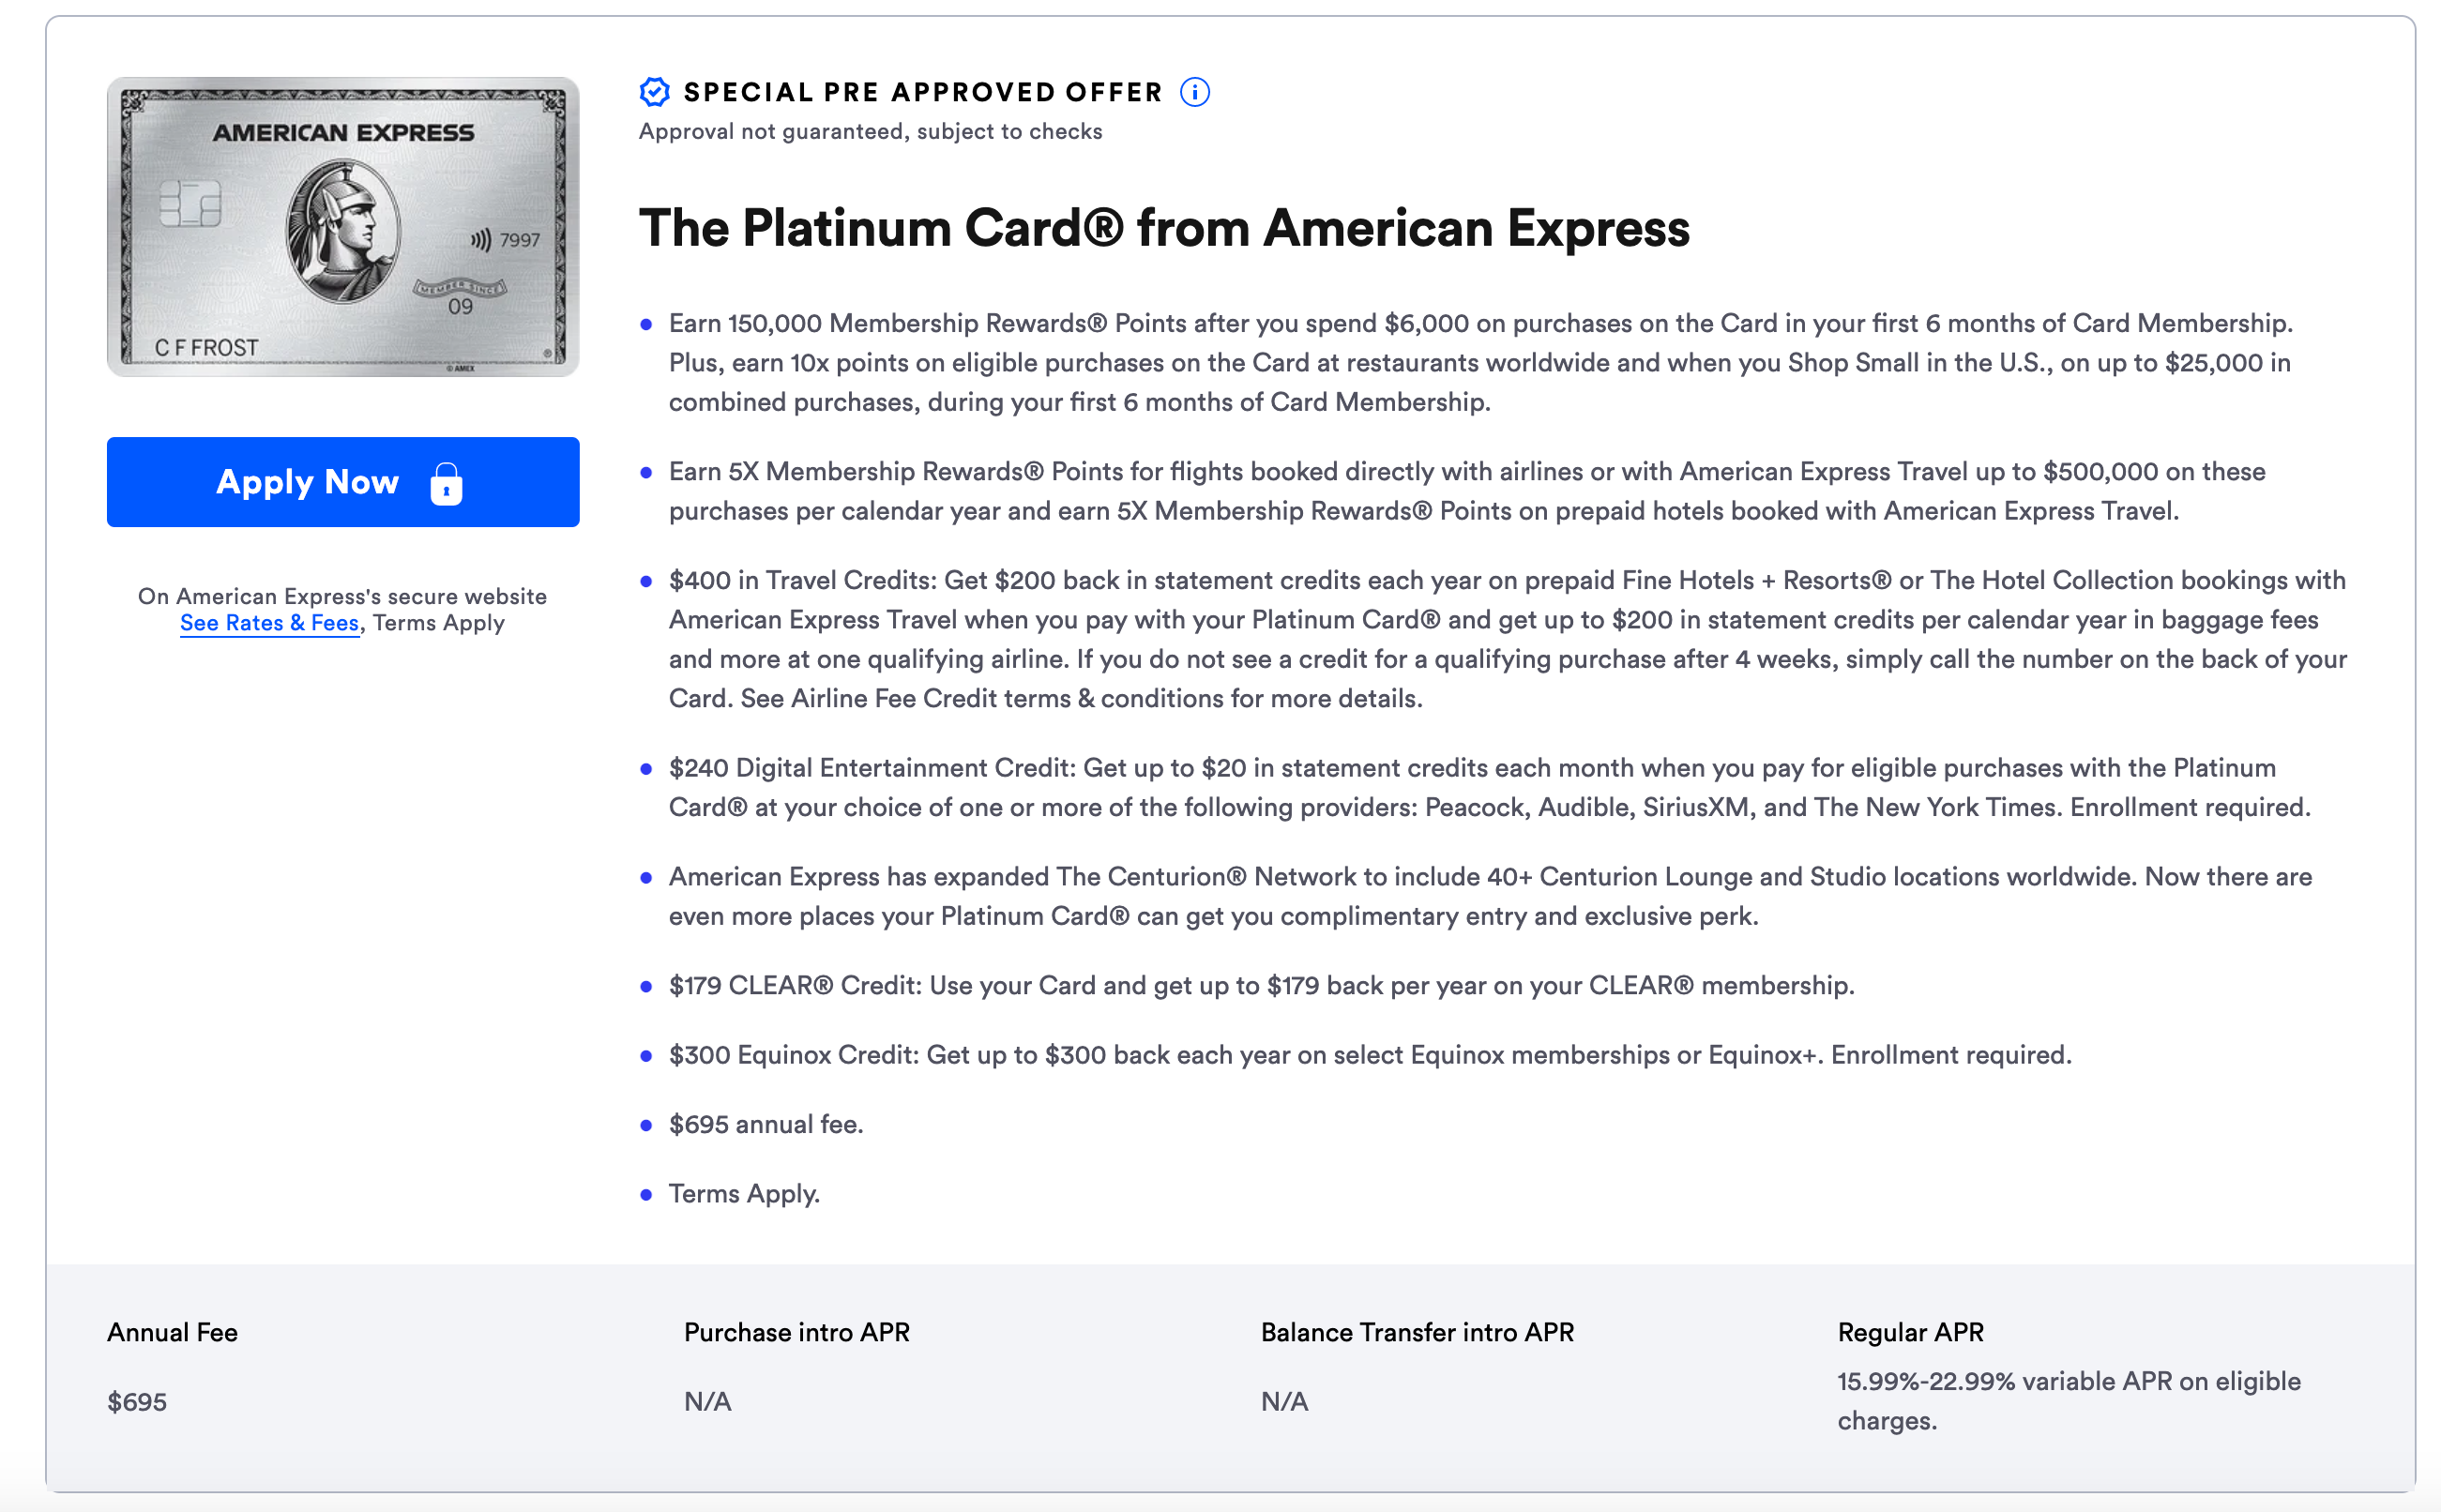Click the info icon beside Special Pre Approved Offer
Viewport: 2441px width, 1512px height.
click(1196, 91)
